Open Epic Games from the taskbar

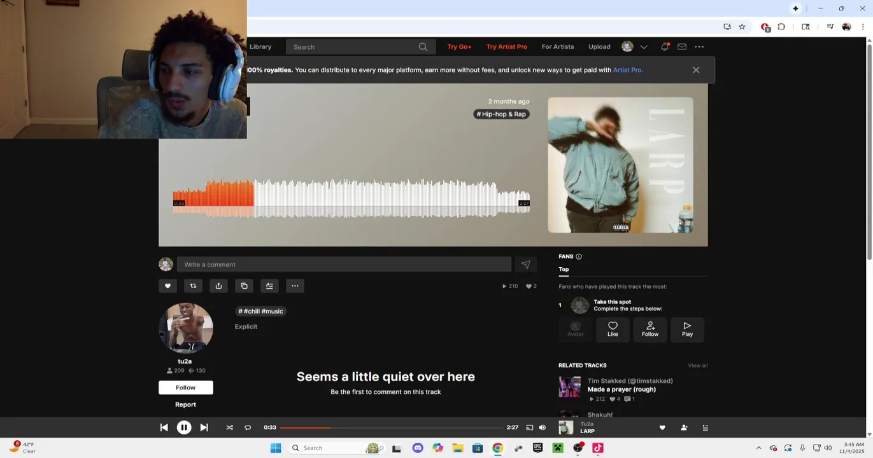pos(537,448)
